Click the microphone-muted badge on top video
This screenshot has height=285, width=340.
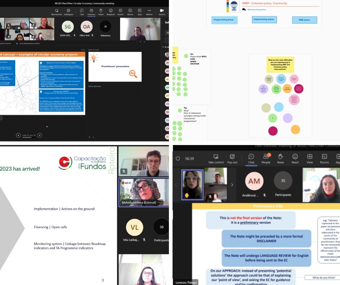pos(124,171)
